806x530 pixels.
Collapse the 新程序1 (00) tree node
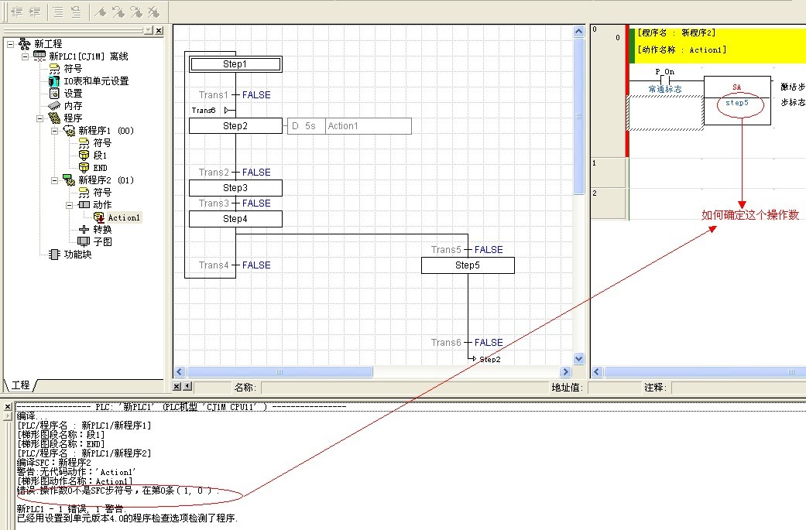coord(55,131)
